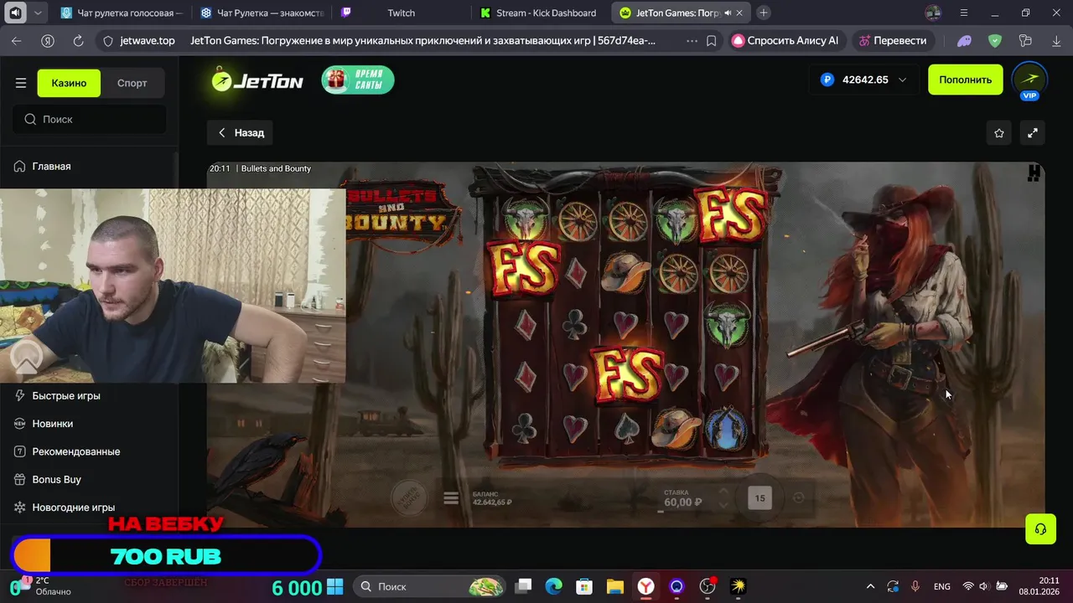Switch to the Чат рулетка голосовая tab

(121, 13)
